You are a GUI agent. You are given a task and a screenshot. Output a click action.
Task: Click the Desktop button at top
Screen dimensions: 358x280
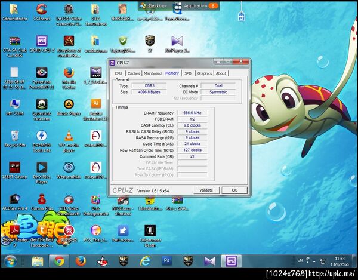click(x=153, y=6)
